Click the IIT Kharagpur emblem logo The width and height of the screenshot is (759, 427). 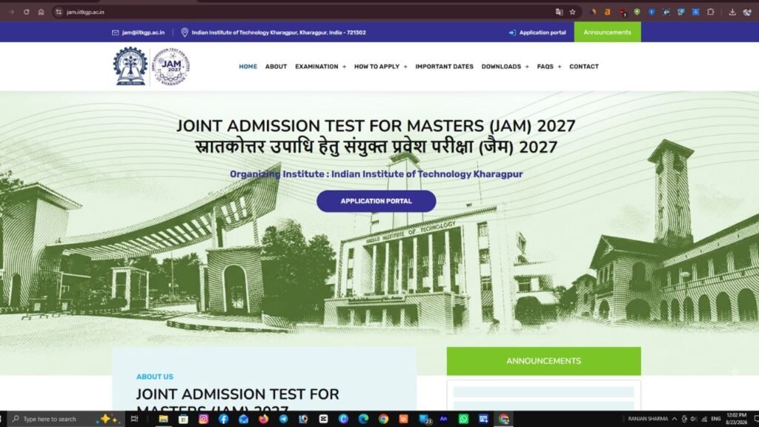click(x=130, y=66)
